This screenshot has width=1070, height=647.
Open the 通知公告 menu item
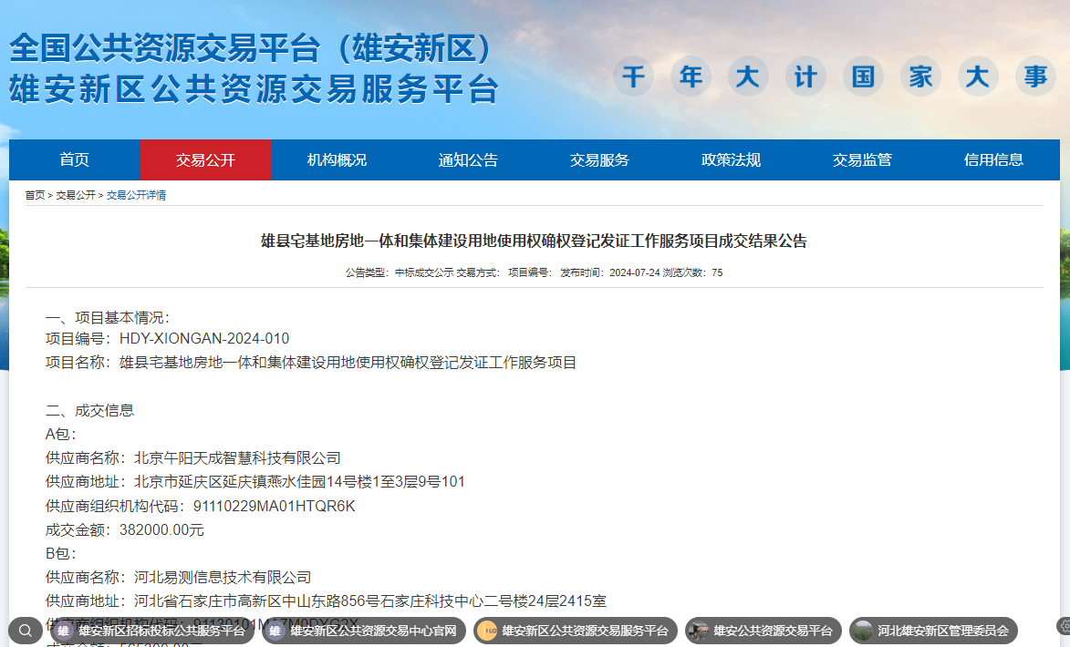[x=468, y=159]
